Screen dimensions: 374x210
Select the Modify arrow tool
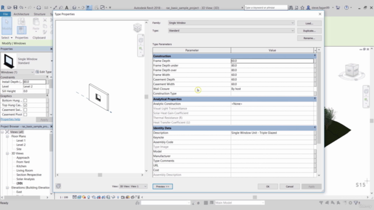pos(6,26)
